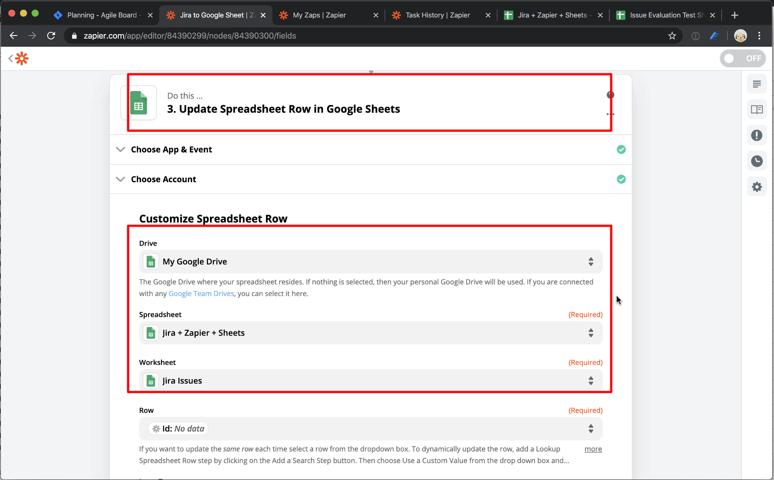Screen dimensions: 774x480
Task: Expand the Choose Account section
Action: [x=371, y=179]
